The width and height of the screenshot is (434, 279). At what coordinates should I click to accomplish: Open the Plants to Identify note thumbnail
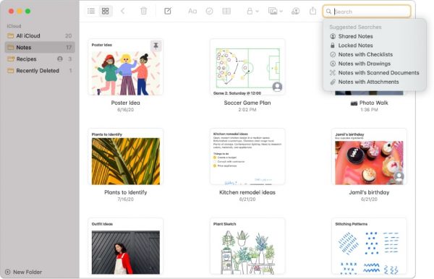pos(126,157)
